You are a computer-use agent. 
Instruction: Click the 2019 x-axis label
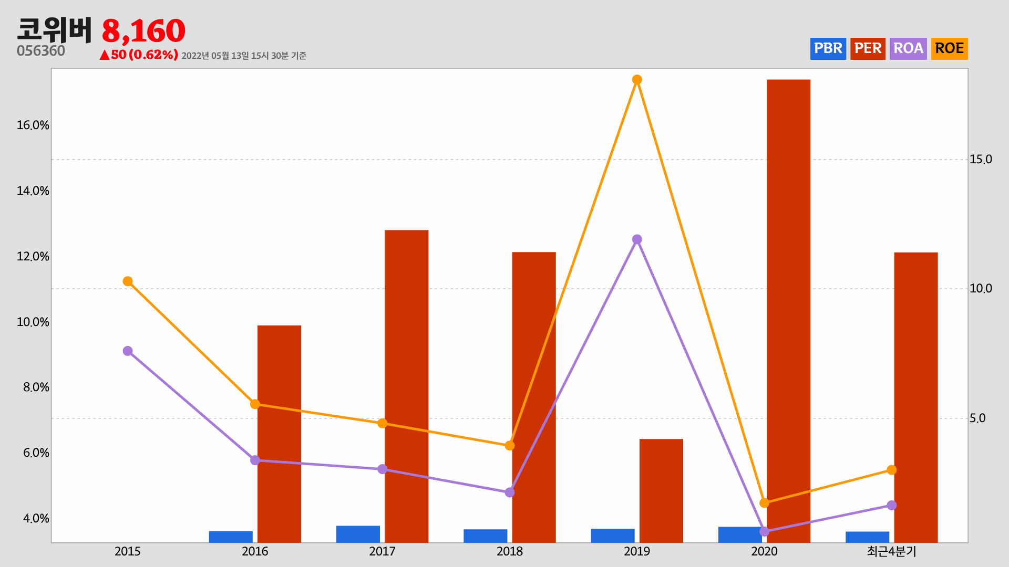click(x=637, y=551)
